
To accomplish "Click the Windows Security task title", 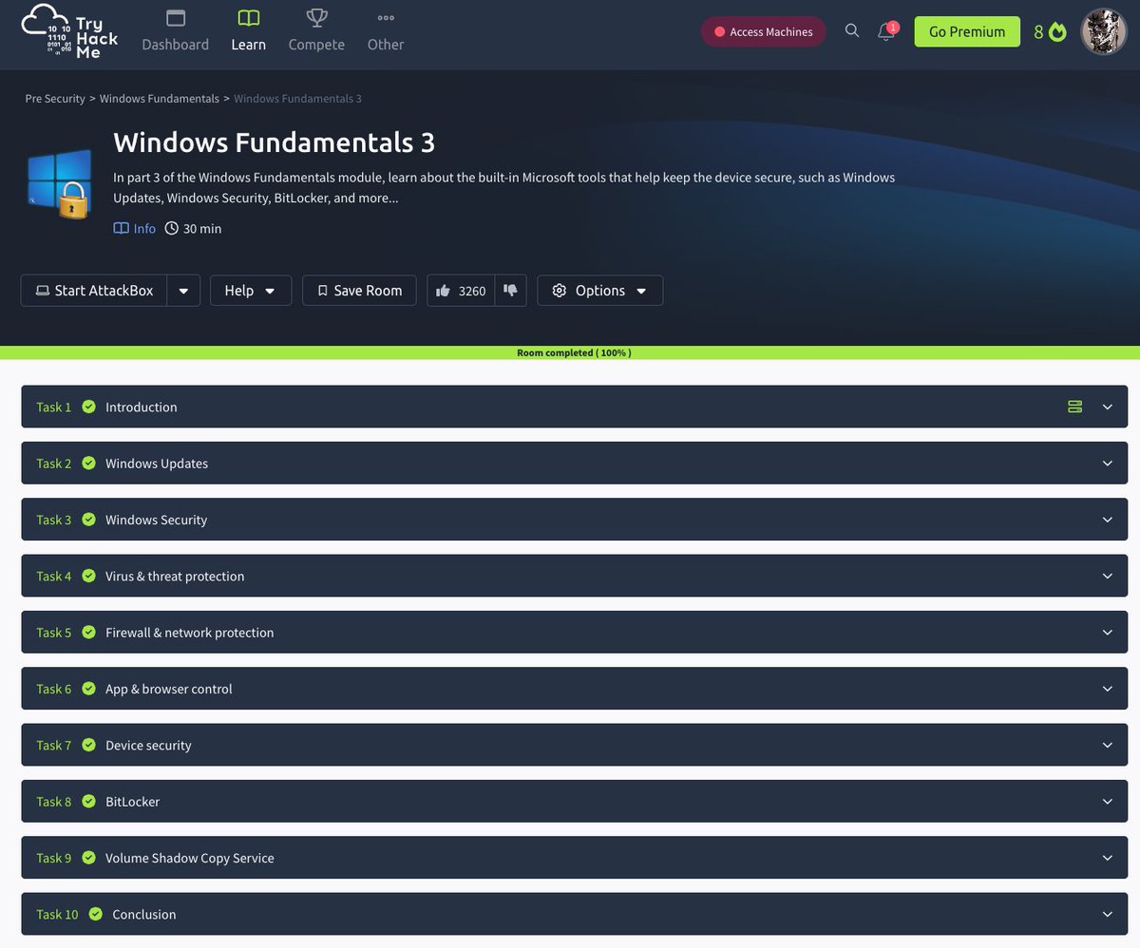I will pos(156,520).
